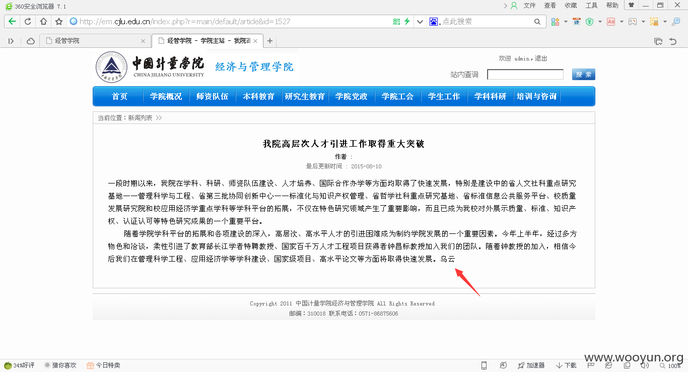Screen dimensions: 688x372
Task: Open a new tab with plus button
Action: point(270,41)
